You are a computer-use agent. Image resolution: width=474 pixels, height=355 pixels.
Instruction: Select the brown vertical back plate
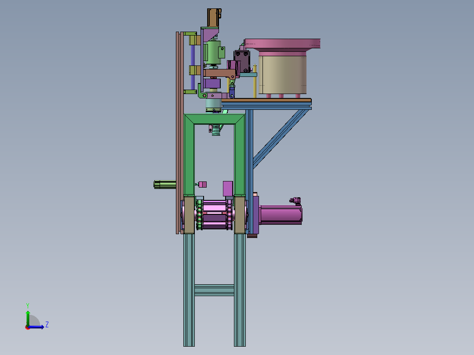pos(179,133)
